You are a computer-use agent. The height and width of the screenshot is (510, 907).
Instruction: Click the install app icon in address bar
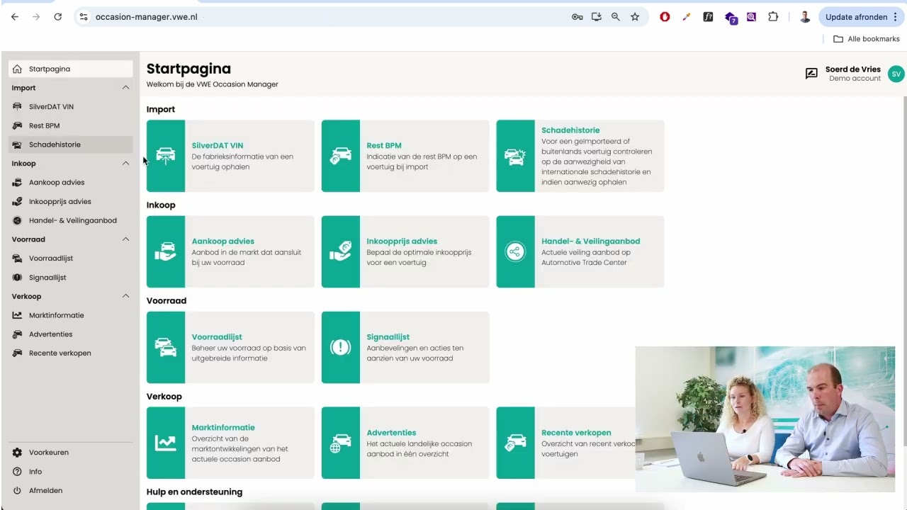pos(597,17)
